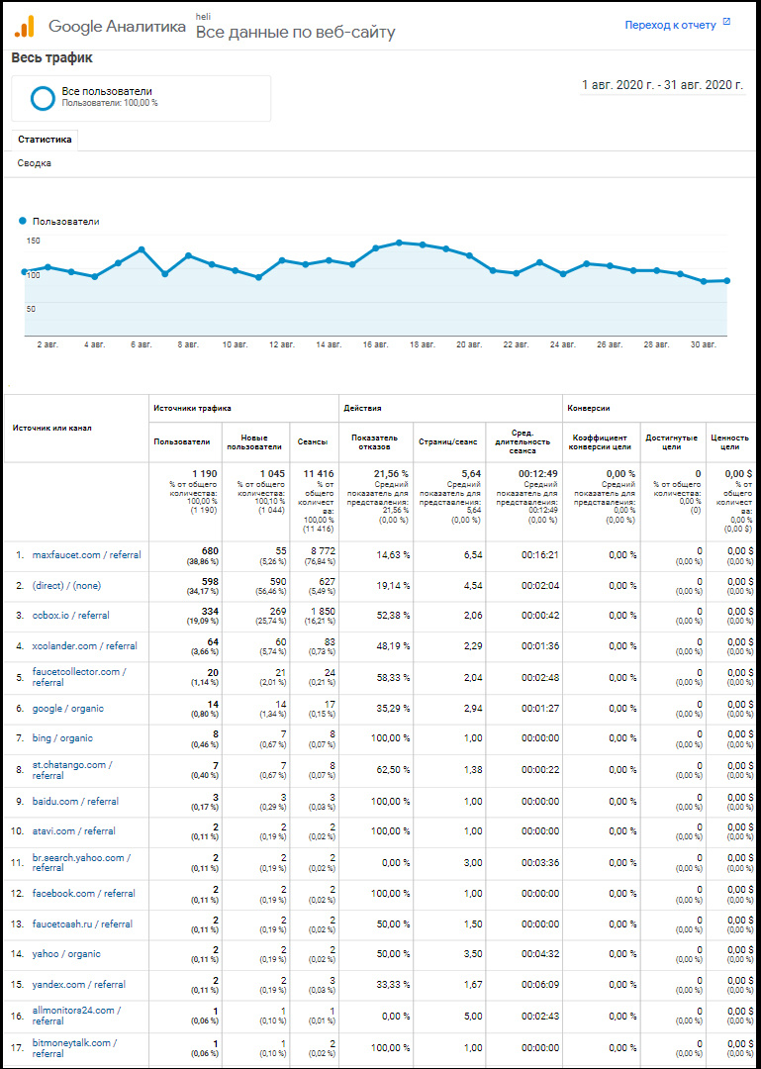Open the facebook.com / referral link

(83, 893)
